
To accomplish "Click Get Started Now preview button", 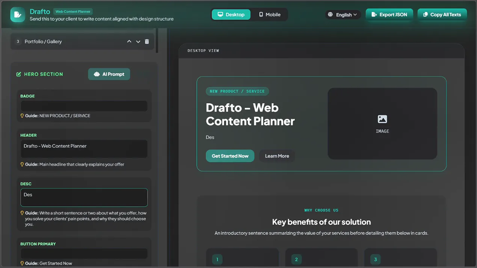I will click(230, 156).
